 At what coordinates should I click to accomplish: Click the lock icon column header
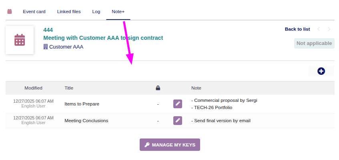point(158,88)
